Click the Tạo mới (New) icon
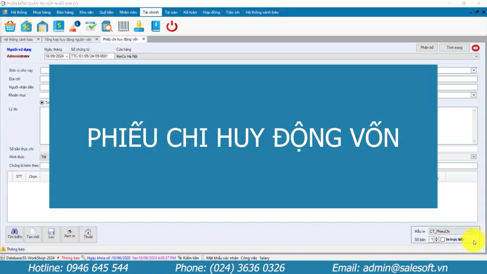The height and width of the screenshot is (274, 487). [32, 233]
